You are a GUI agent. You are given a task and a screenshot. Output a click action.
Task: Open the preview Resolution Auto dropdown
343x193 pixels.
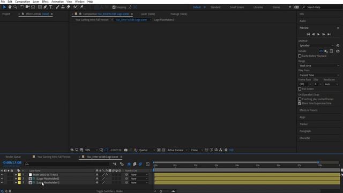pos(331,84)
